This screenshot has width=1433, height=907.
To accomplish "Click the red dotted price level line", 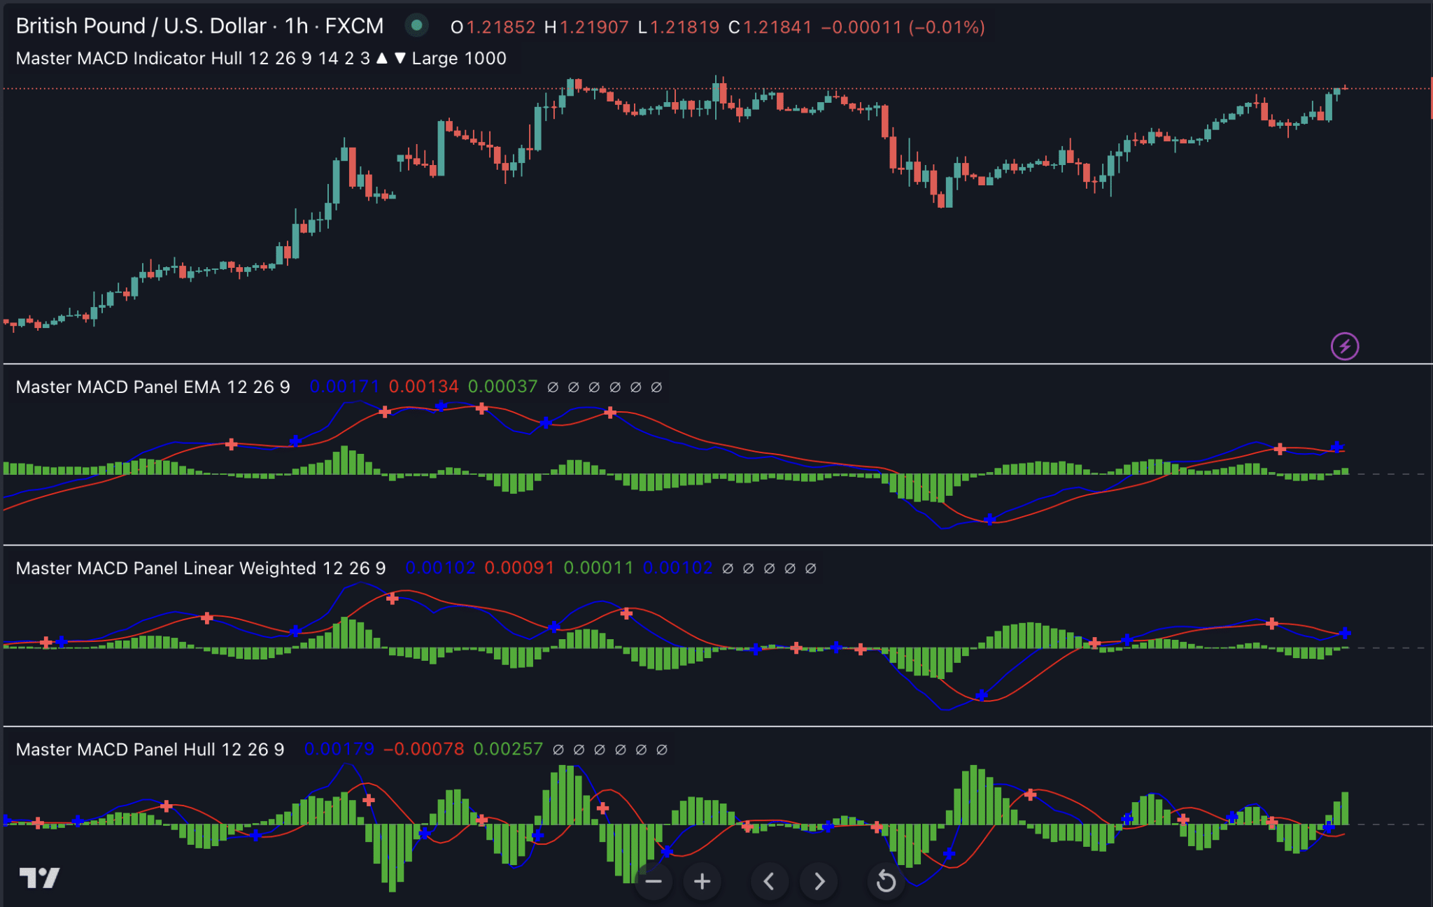I will point(1050,88).
